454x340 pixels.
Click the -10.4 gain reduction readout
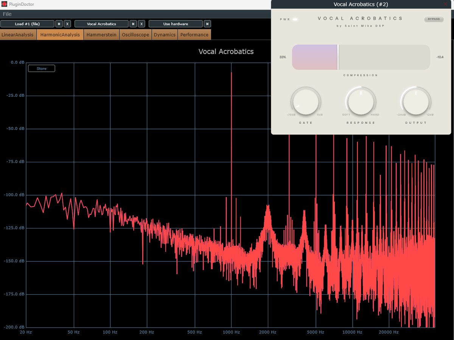(x=440, y=57)
